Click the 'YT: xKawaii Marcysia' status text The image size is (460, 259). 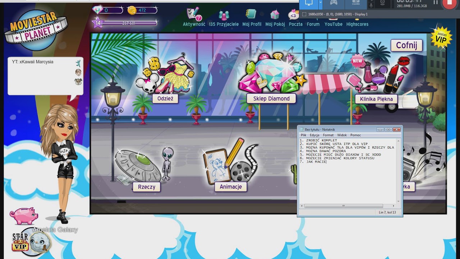coord(33,62)
